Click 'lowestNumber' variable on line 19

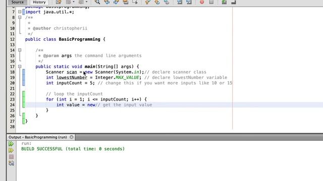[x=72, y=77]
